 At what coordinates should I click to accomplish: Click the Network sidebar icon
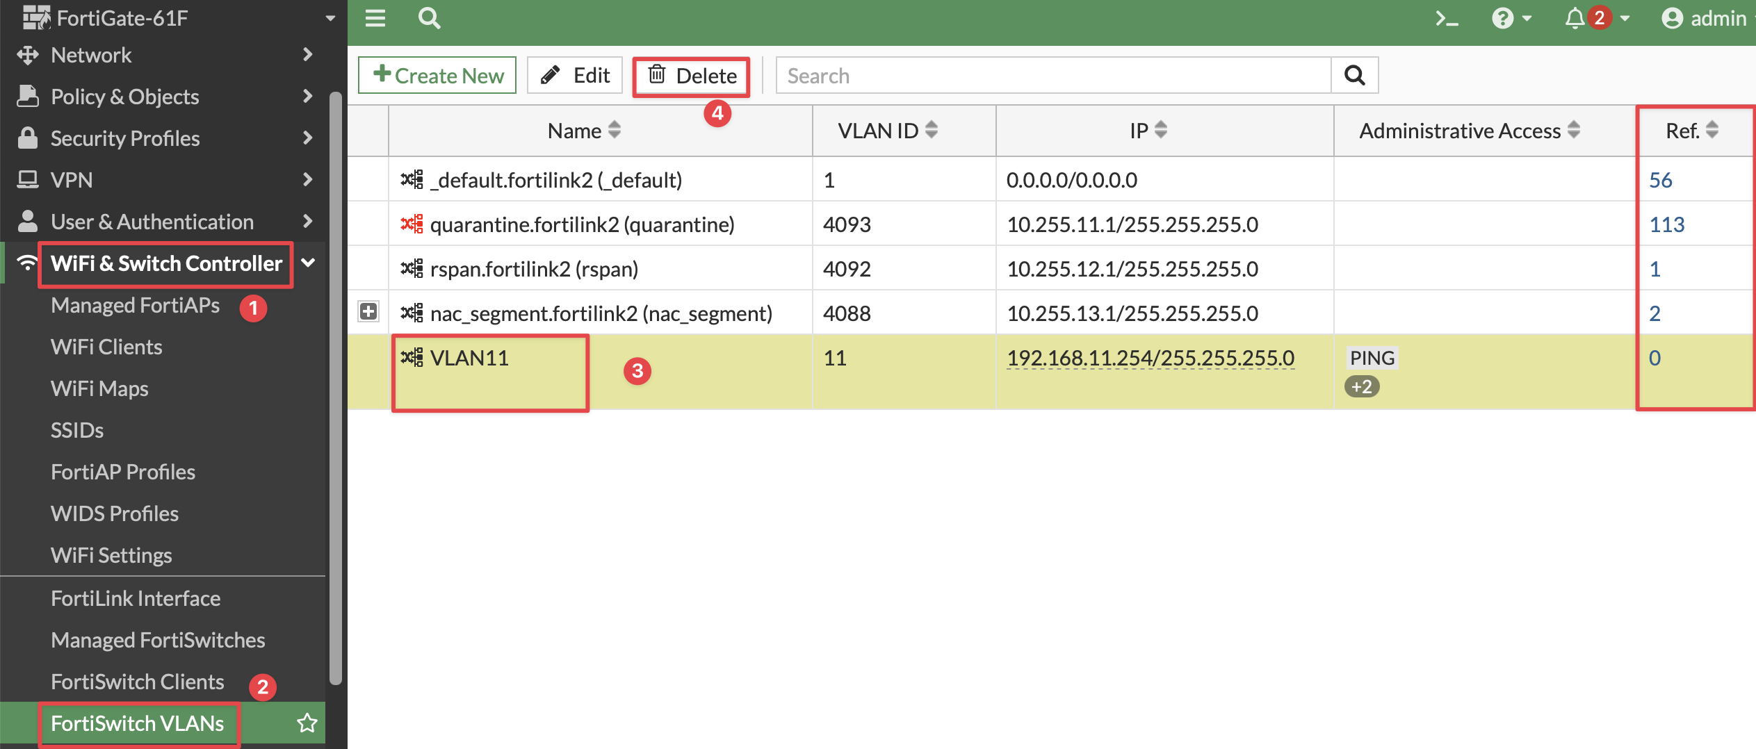point(28,55)
